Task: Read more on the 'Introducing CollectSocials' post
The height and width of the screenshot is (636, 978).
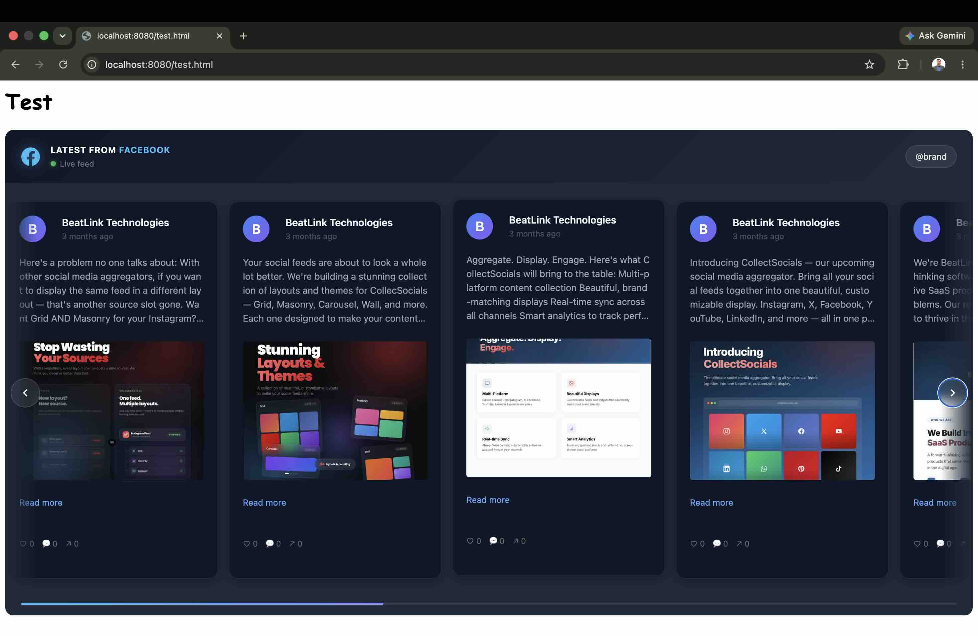Action: 711,503
